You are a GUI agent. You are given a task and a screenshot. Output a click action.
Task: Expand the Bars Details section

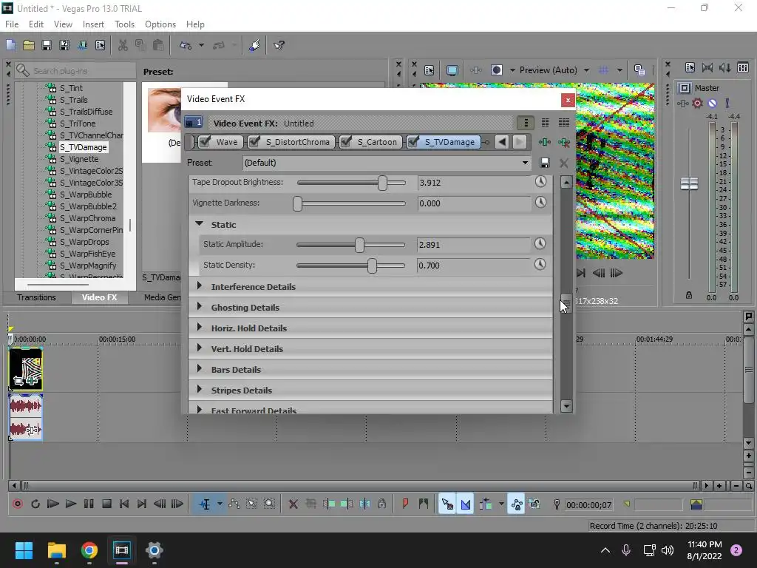(x=199, y=369)
